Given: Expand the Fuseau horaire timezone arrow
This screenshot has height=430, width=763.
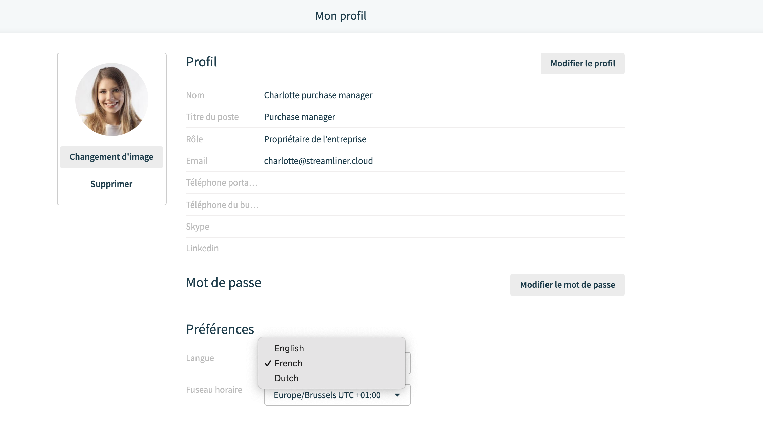Looking at the screenshot, I should pos(397,395).
